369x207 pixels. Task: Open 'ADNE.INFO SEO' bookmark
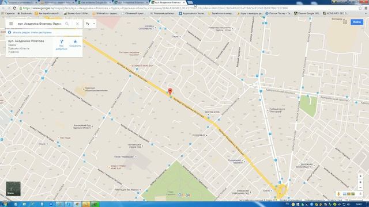pos(335,13)
